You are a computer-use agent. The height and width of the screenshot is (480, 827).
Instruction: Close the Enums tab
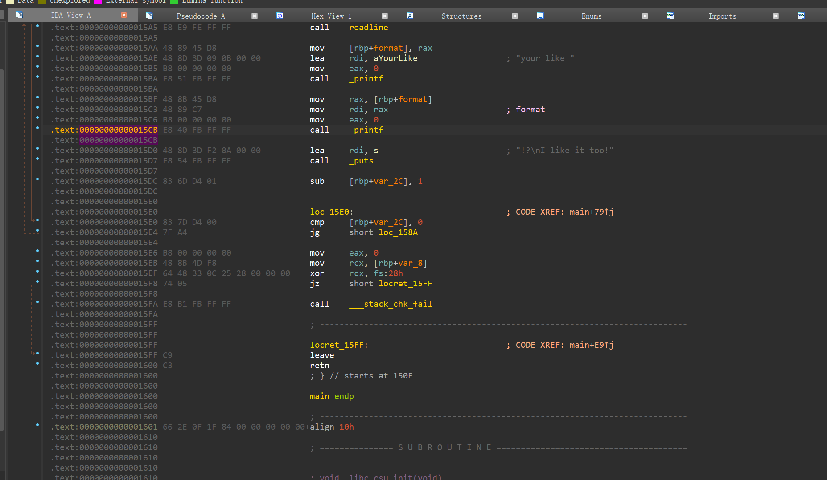645,16
